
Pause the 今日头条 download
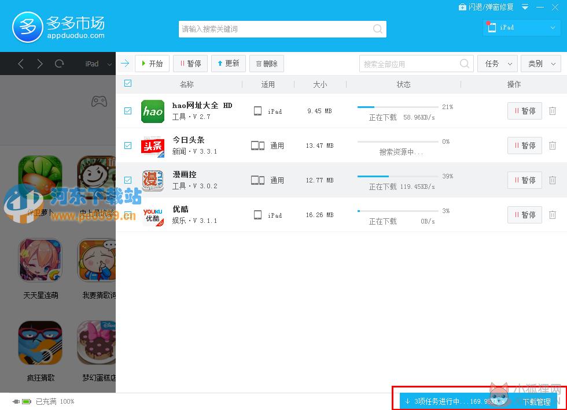525,146
